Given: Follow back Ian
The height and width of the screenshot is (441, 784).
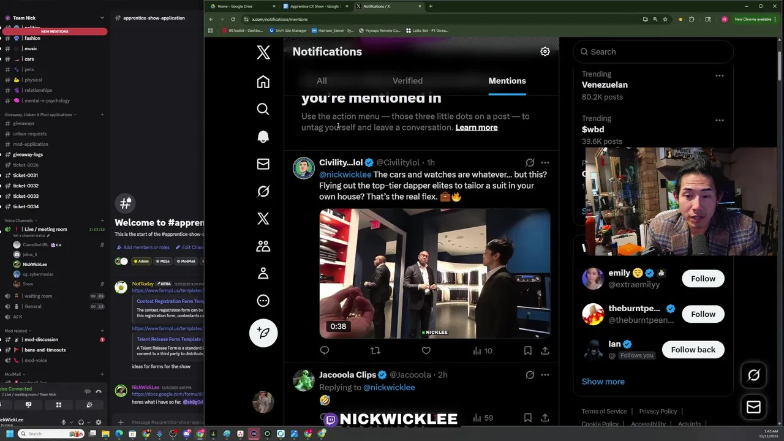Looking at the screenshot, I should tap(693, 350).
